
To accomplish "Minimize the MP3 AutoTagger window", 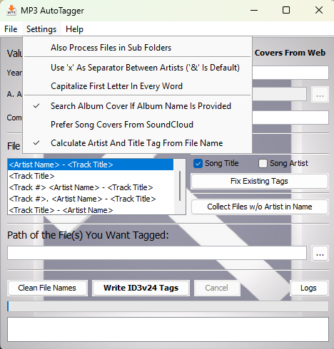I will (x=254, y=11).
